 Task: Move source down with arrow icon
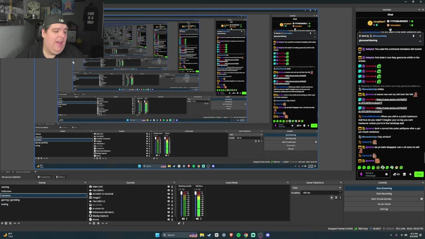(107, 223)
